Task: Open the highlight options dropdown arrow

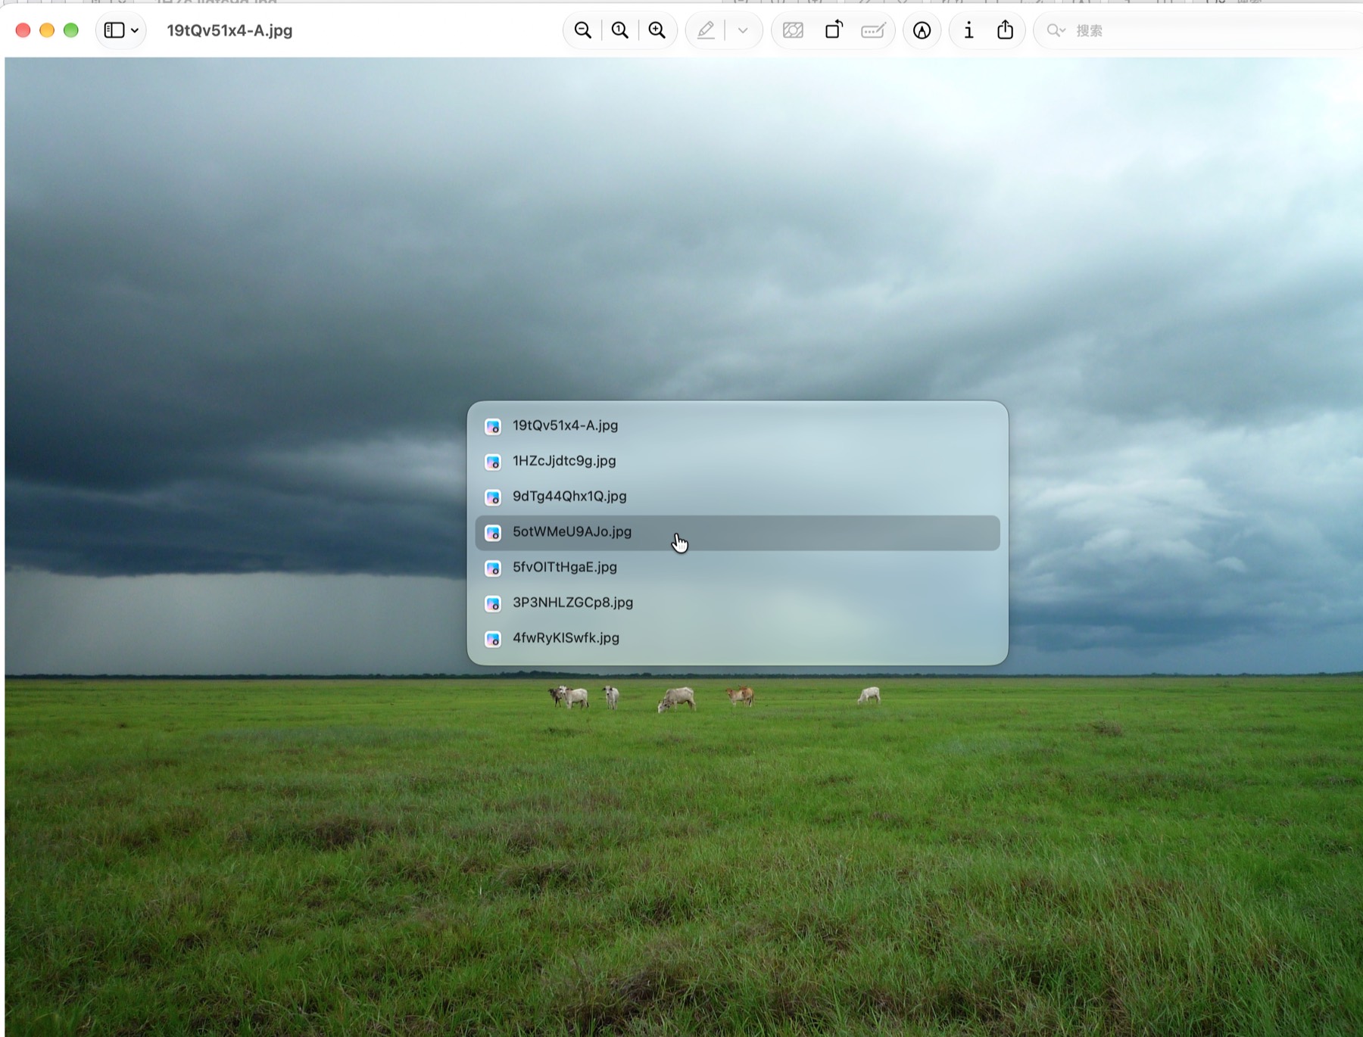Action: coord(743,30)
